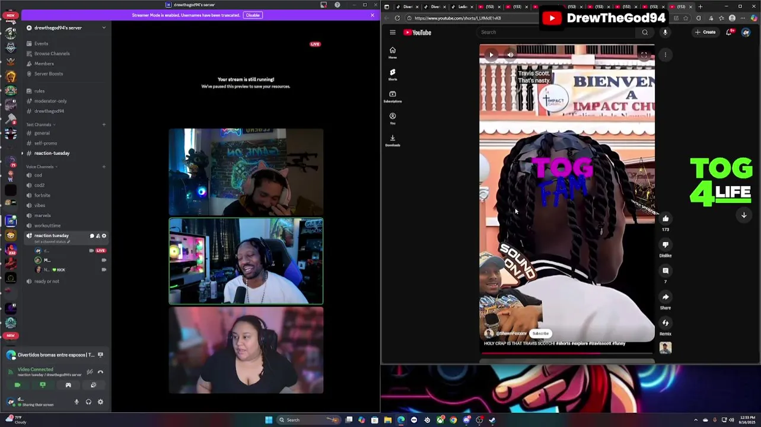Add a channel to Voice Channels

pos(104,167)
